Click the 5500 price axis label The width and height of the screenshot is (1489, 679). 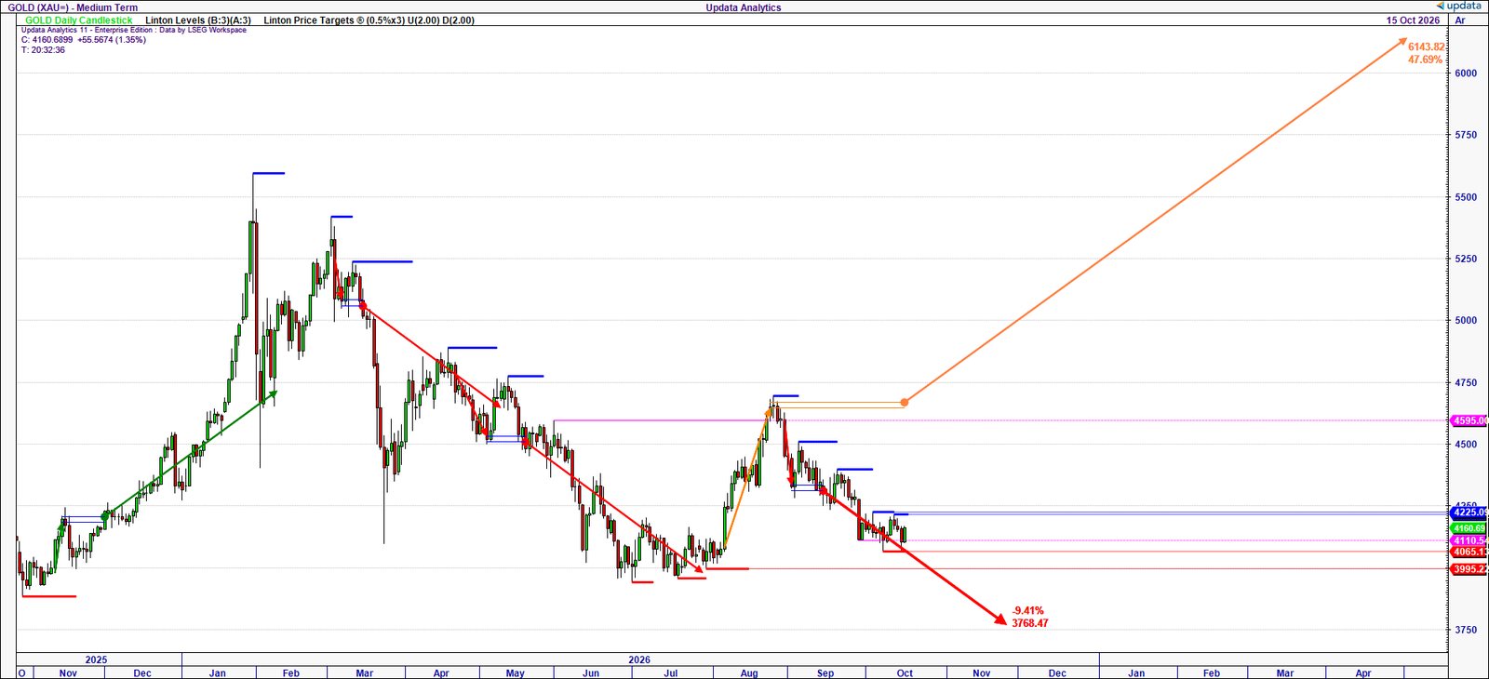coord(1466,197)
